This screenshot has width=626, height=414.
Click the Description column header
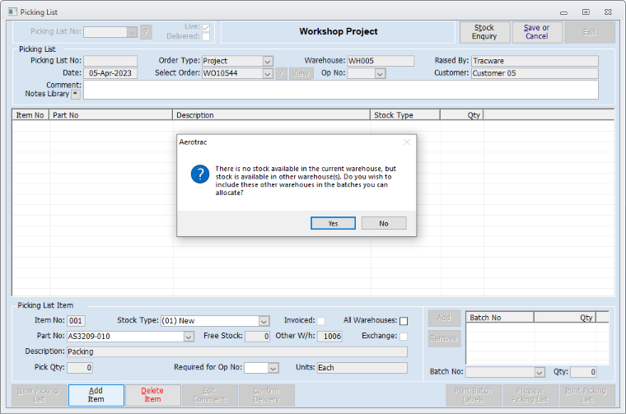pyautogui.click(x=271, y=115)
